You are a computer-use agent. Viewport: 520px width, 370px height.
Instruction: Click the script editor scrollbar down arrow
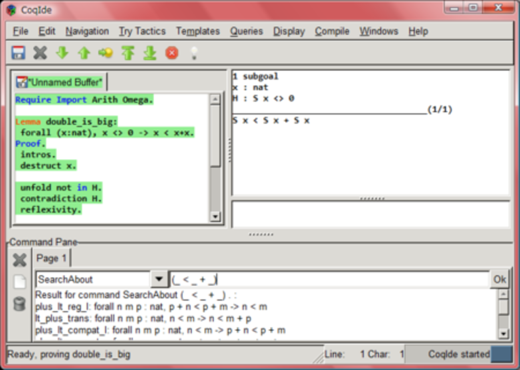click(215, 217)
